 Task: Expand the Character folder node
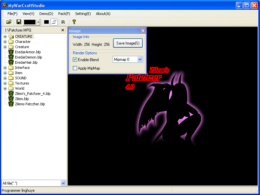[x=5, y=42]
